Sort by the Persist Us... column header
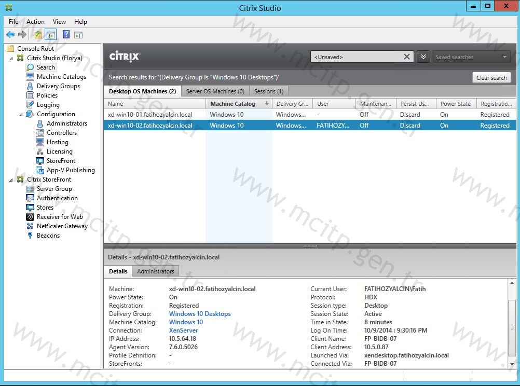Viewport: 520px width, 386px height. click(416, 104)
